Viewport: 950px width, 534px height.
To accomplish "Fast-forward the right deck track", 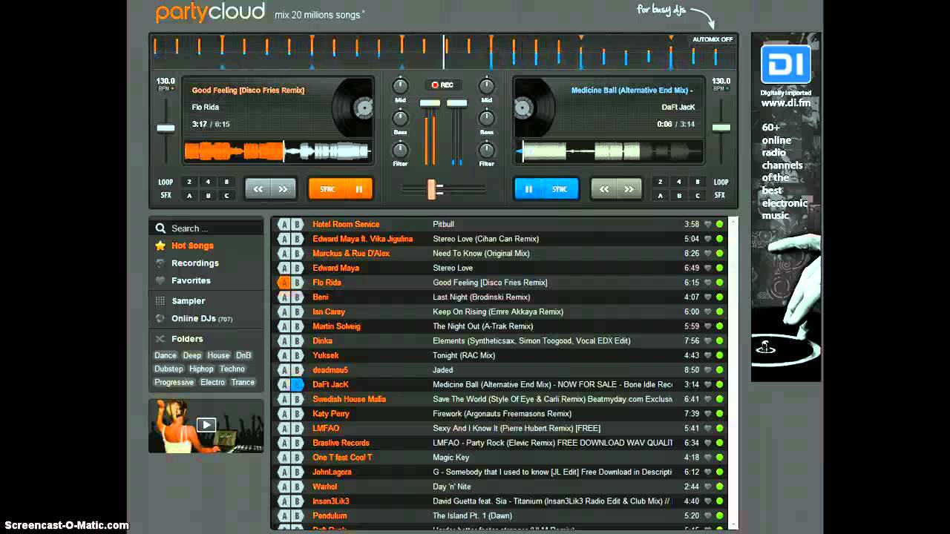I will (x=629, y=189).
